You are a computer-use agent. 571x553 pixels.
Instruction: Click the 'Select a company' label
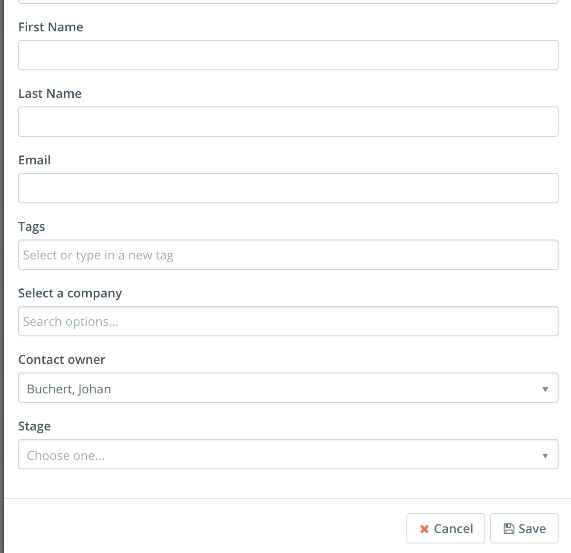70,294
